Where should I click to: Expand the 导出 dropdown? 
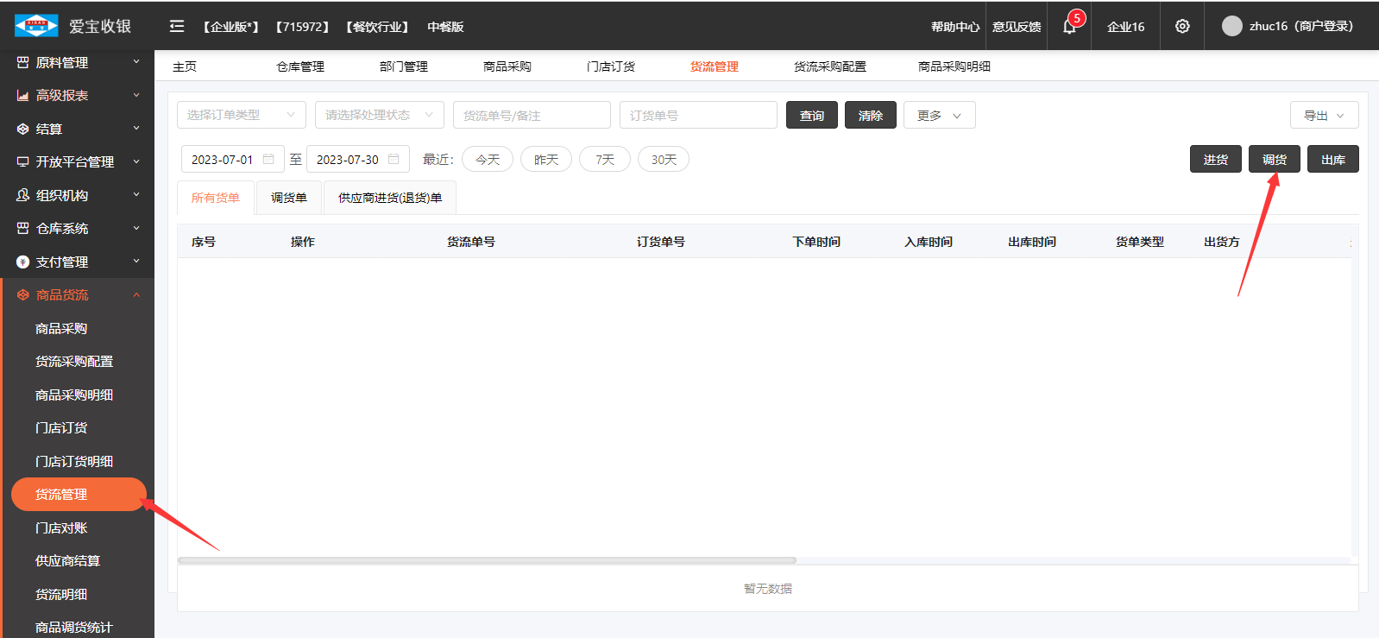pos(1324,116)
